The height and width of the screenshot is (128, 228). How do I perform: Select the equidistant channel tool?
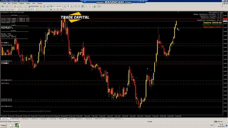(51, 10)
